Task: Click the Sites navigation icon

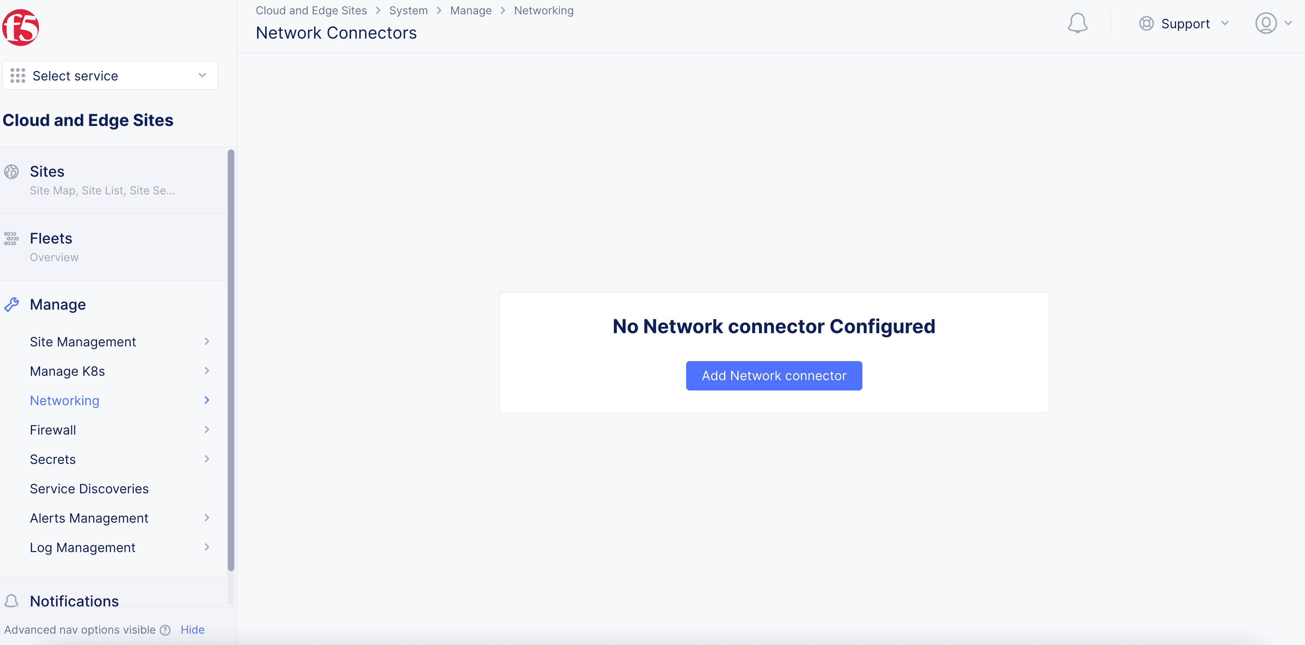Action: coord(12,172)
